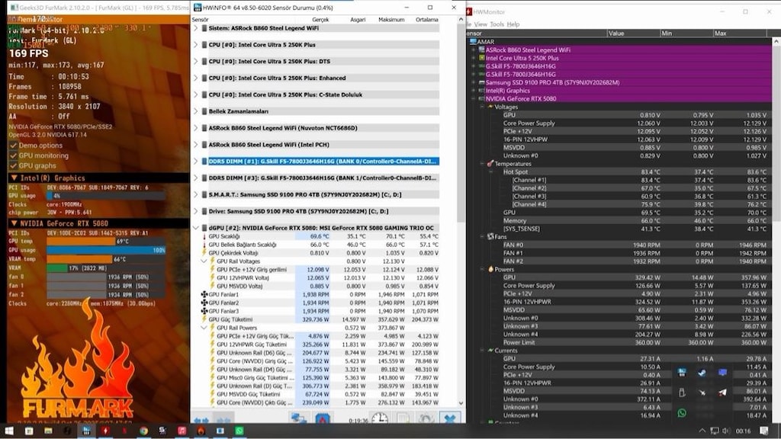Click Hot Spot value 83.4 °C in HWMonitor
Image resolution: width=781 pixels, height=439 pixels.
pyautogui.click(x=651, y=171)
